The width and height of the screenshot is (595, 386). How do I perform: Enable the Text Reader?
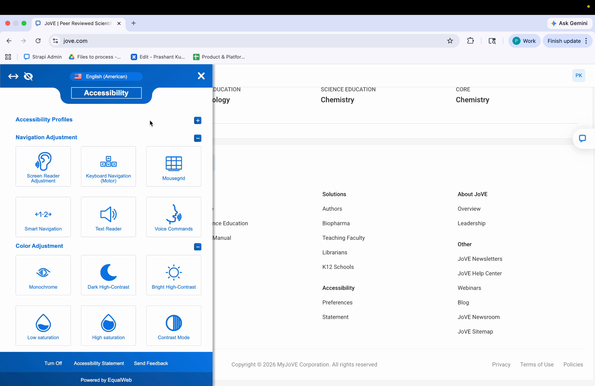click(x=108, y=217)
